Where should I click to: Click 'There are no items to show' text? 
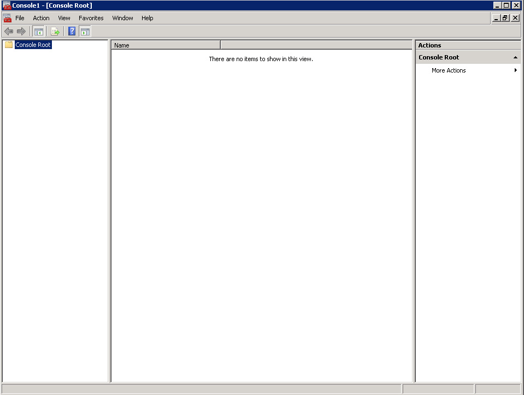coord(261,59)
